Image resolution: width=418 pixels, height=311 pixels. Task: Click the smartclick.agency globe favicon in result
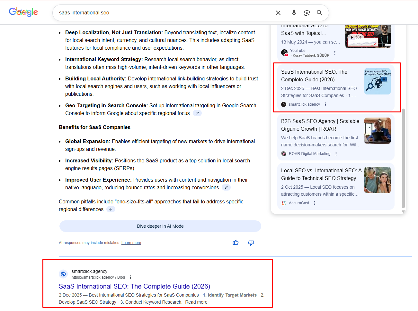tap(63, 274)
